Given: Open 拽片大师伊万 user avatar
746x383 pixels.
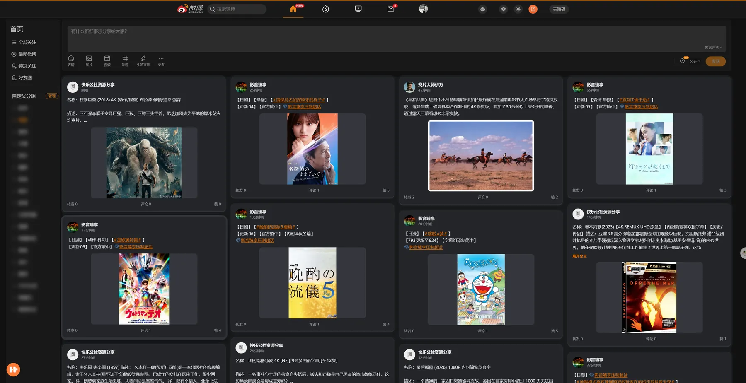Looking at the screenshot, I should point(409,87).
